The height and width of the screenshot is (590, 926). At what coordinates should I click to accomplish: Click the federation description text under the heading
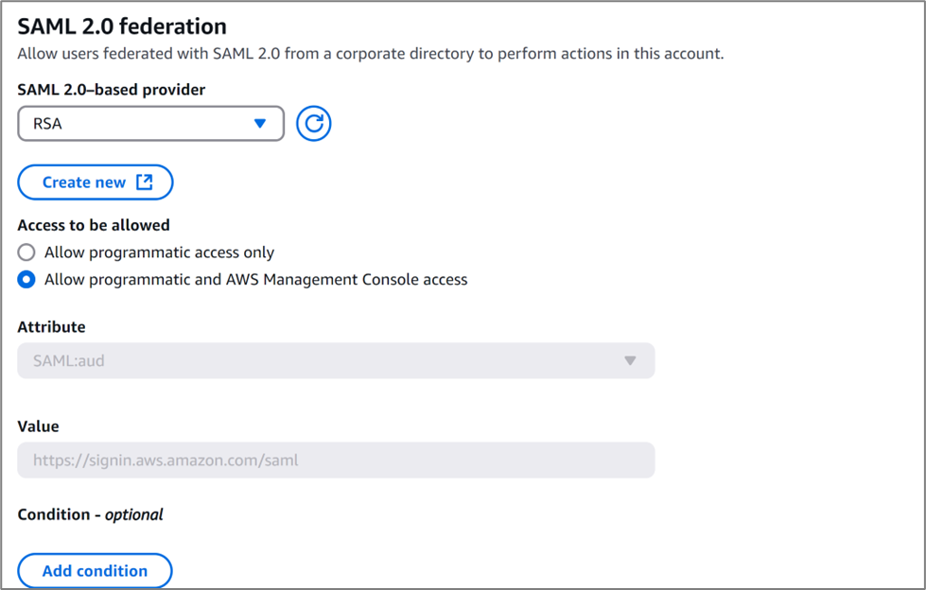pos(370,54)
